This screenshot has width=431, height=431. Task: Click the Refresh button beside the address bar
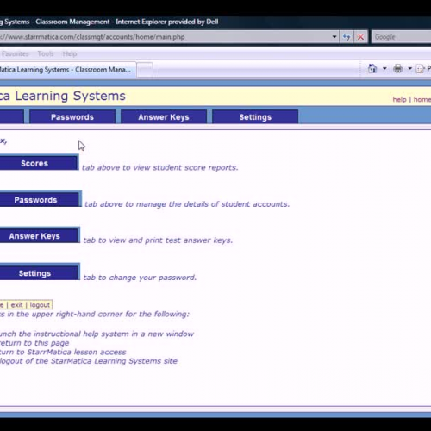(347, 37)
